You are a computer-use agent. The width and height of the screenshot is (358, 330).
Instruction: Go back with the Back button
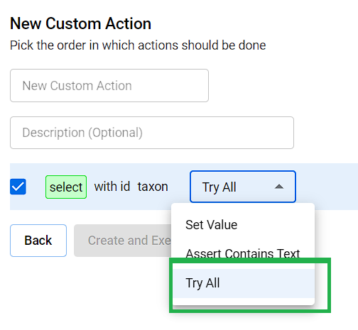[38, 241]
